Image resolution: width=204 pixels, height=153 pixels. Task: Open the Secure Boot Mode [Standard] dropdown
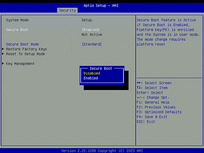coord(92,44)
